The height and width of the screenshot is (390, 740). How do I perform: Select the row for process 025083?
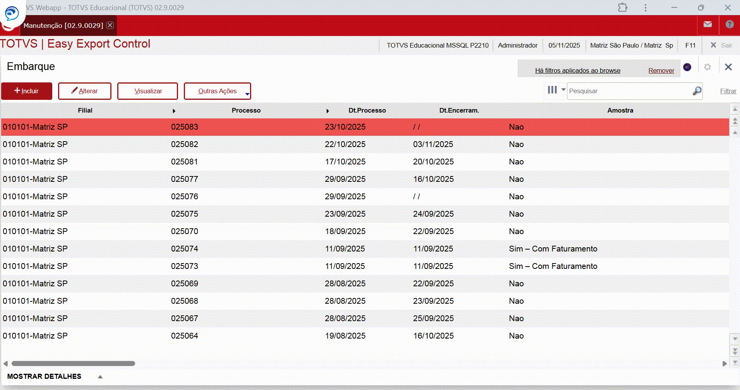click(x=365, y=127)
